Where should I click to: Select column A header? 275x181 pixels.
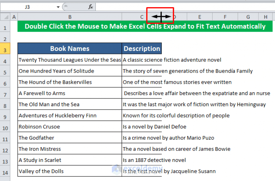click(x=14, y=17)
